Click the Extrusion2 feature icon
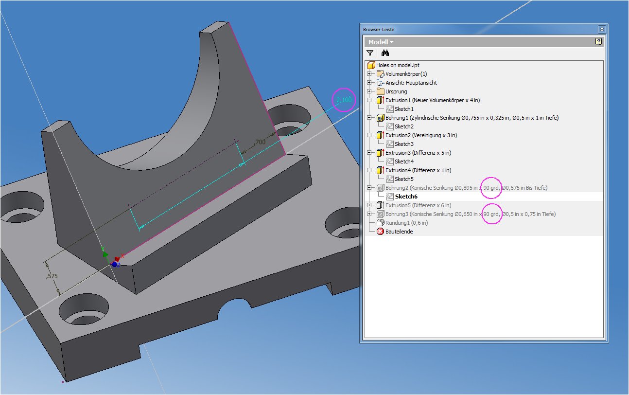629x395 pixels. click(381, 135)
